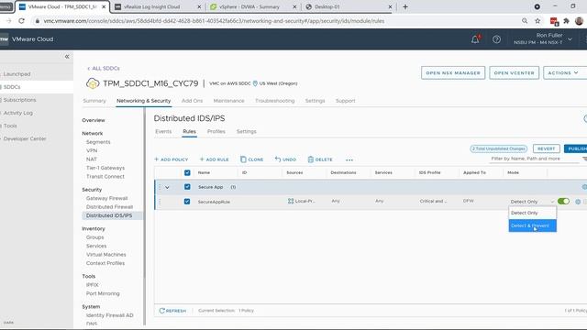Open the Mode dropdown for SecureAppRule
This screenshot has width=587, height=330.
pos(532,202)
